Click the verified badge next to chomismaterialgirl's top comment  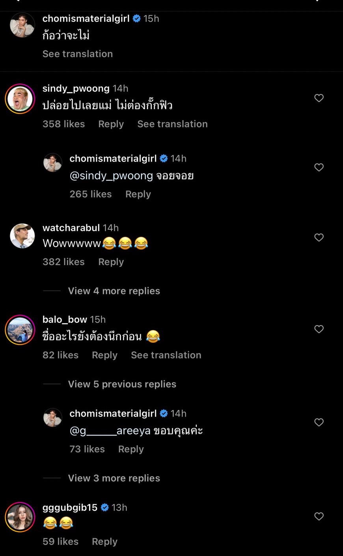point(137,18)
